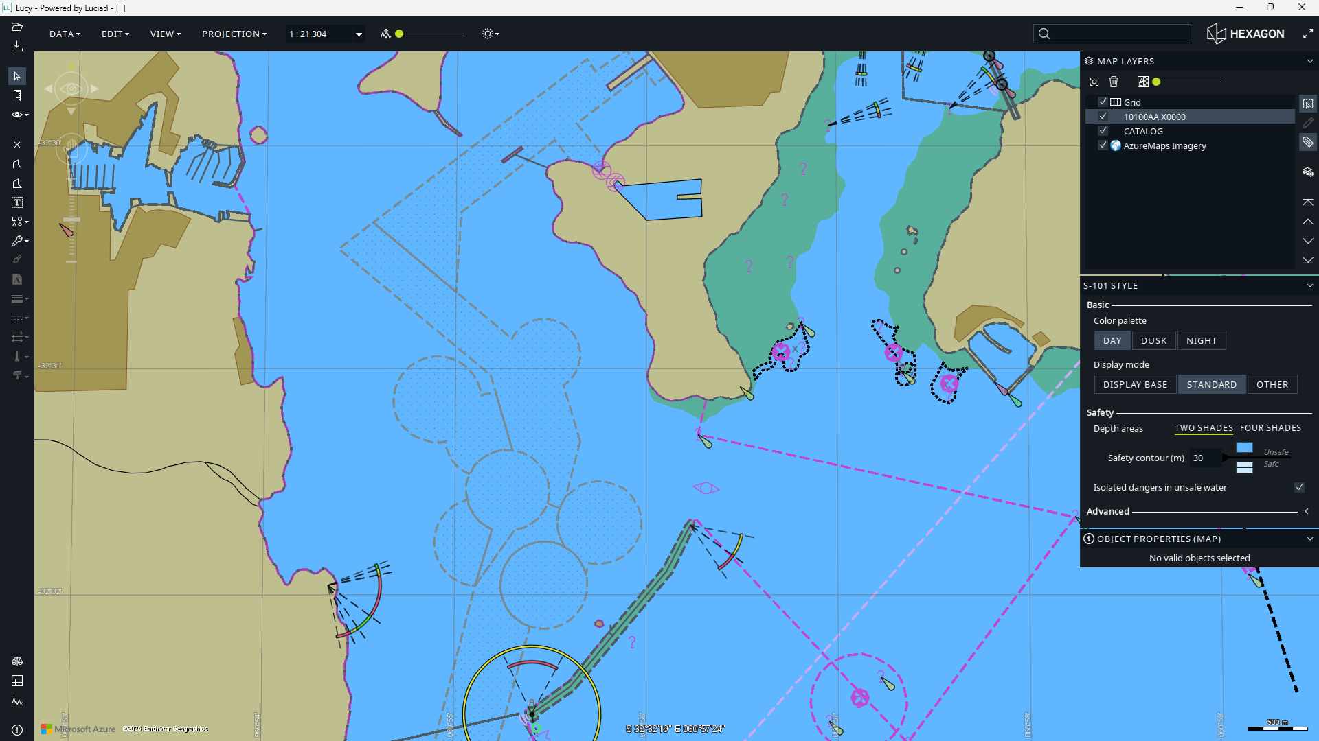This screenshot has width=1319, height=741.
Task: Expand the Advanced style section
Action: pos(1306,511)
